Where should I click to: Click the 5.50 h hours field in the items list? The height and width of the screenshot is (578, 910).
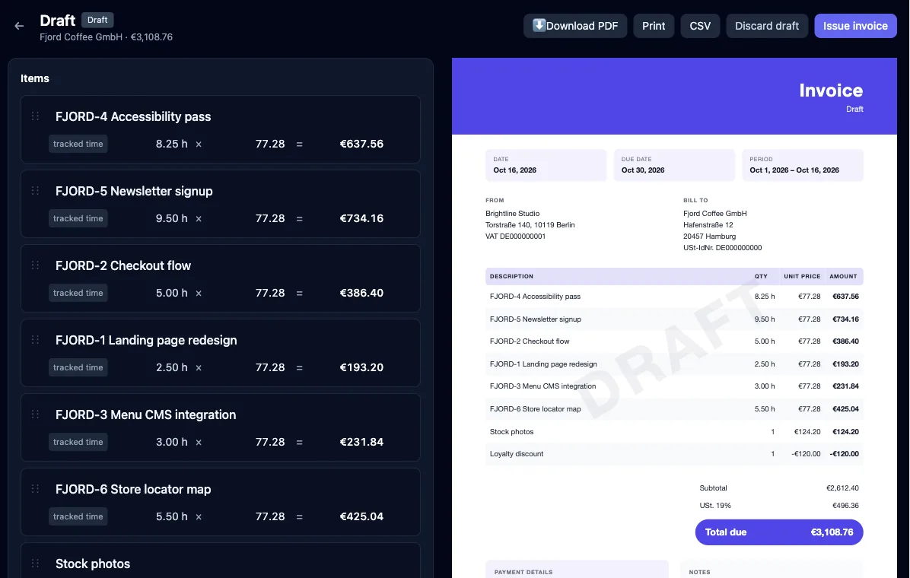(171, 516)
